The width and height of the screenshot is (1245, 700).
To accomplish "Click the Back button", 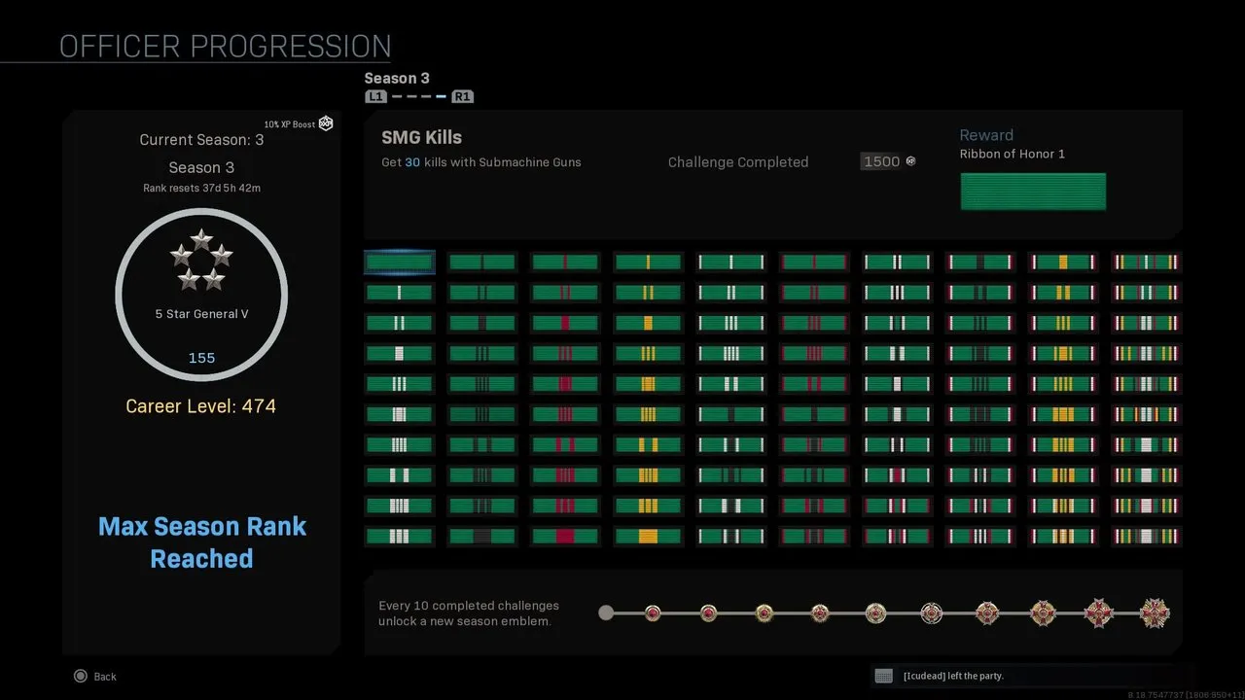I will [x=95, y=677].
